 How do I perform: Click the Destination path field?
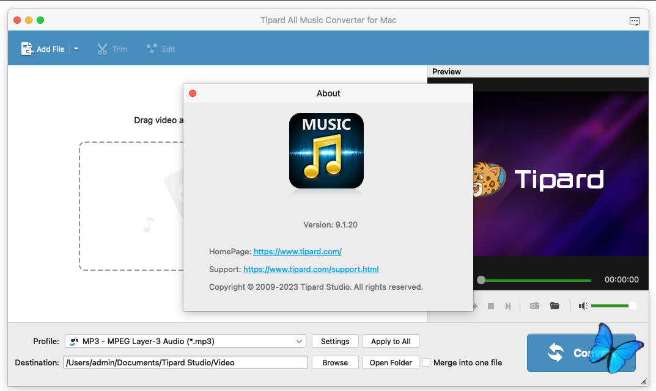tap(185, 362)
